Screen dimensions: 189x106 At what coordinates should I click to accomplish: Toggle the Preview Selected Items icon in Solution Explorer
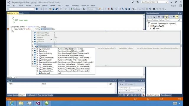coord(177,17)
